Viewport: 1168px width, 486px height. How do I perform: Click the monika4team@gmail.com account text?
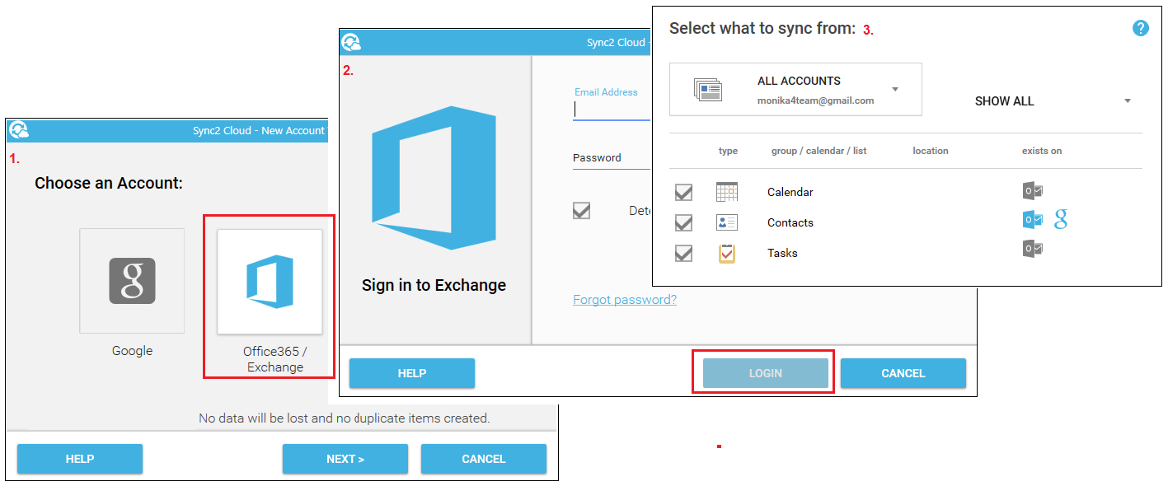pyautogui.click(x=815, y=100)
